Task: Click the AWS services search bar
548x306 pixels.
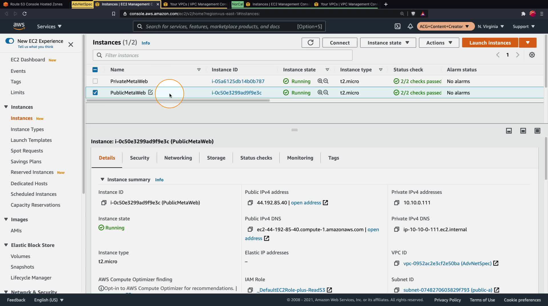Action: (x=229, y=26)
